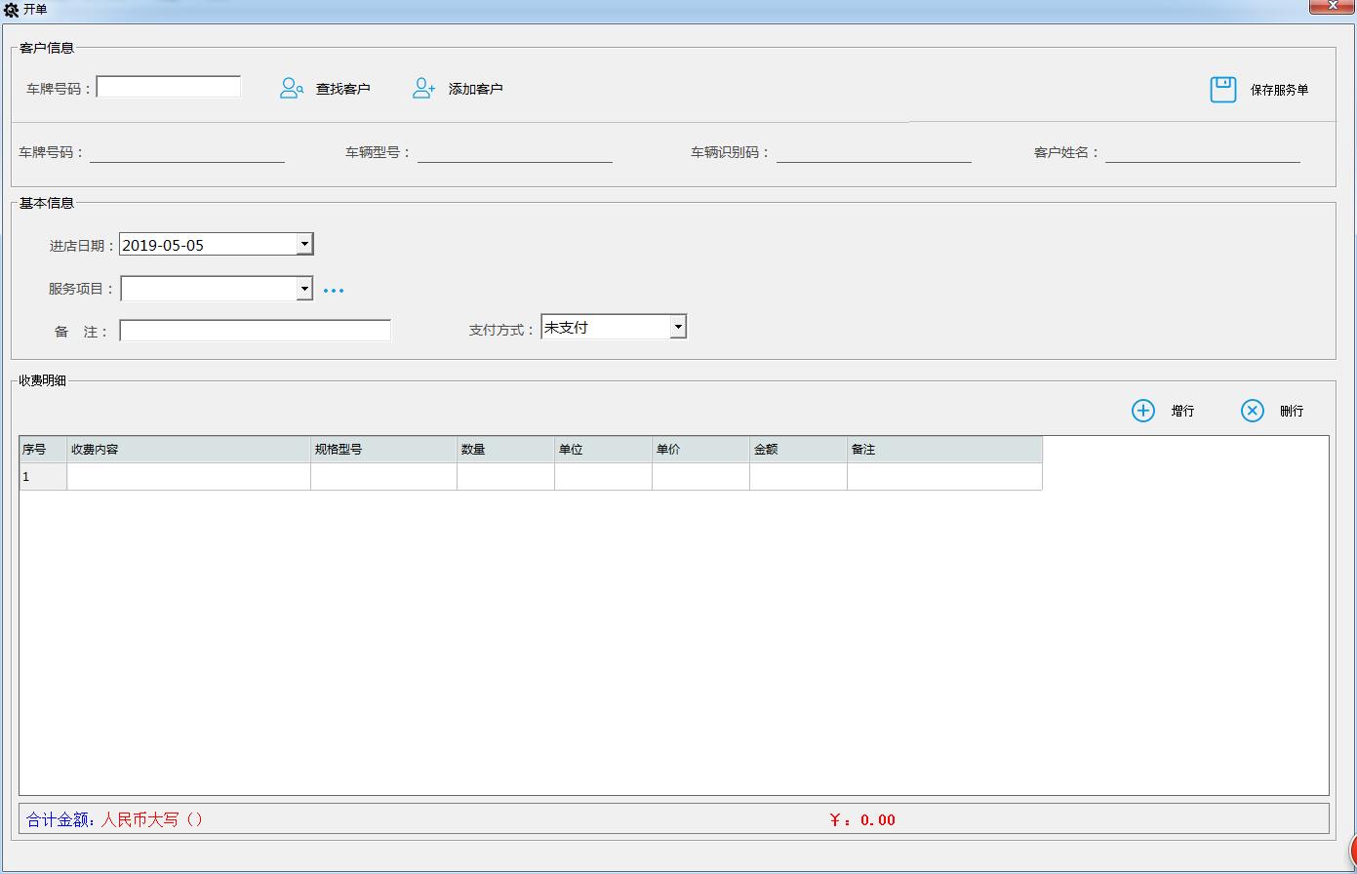Click the first row 金额 cell

[797, 477]
